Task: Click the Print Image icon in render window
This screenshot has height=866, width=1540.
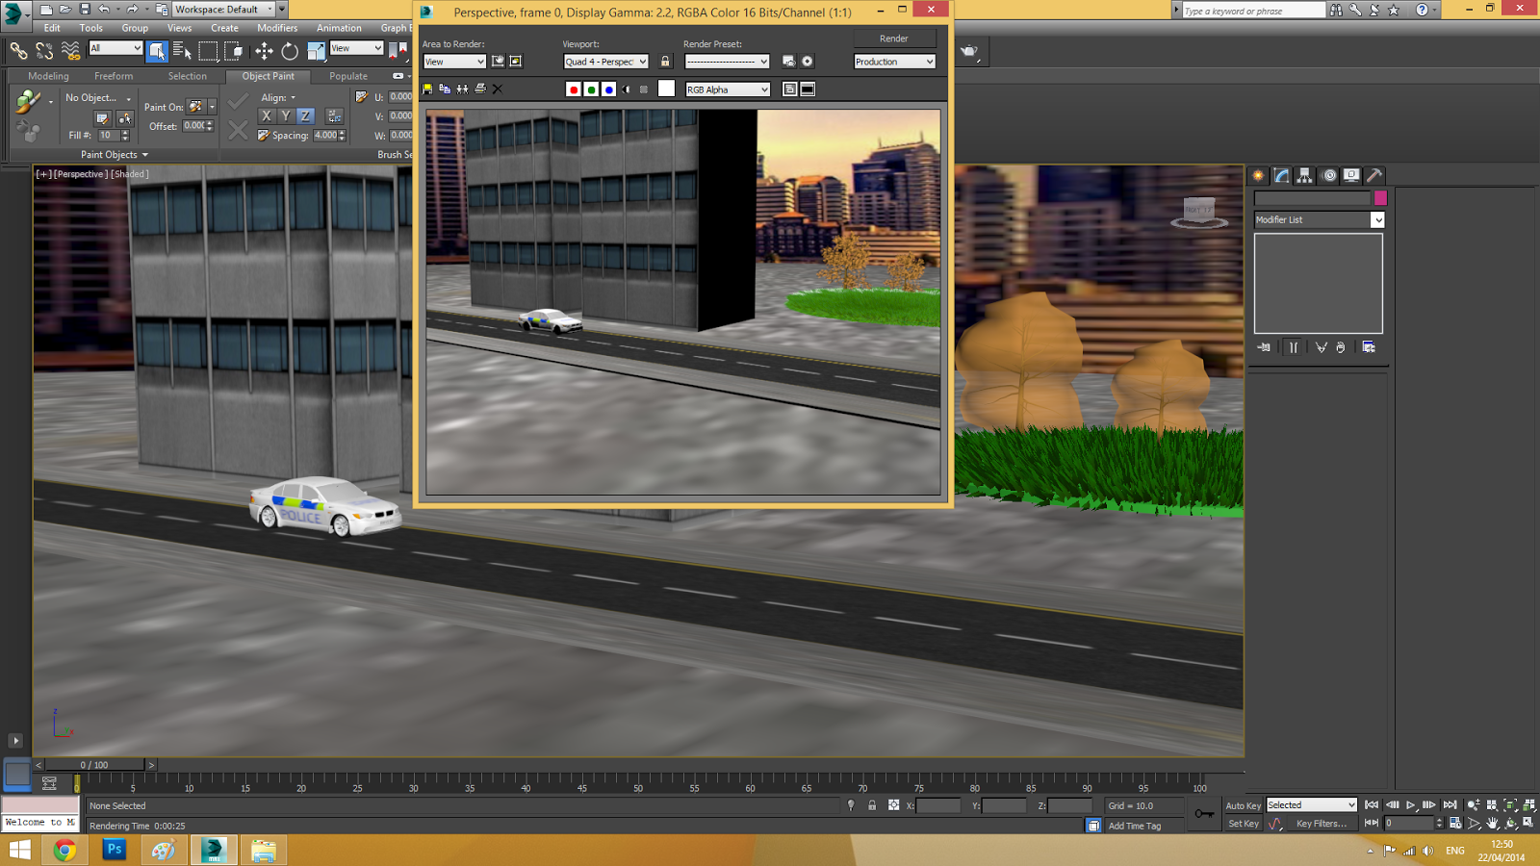Action: pyautogui.click(x=479, y=89)
